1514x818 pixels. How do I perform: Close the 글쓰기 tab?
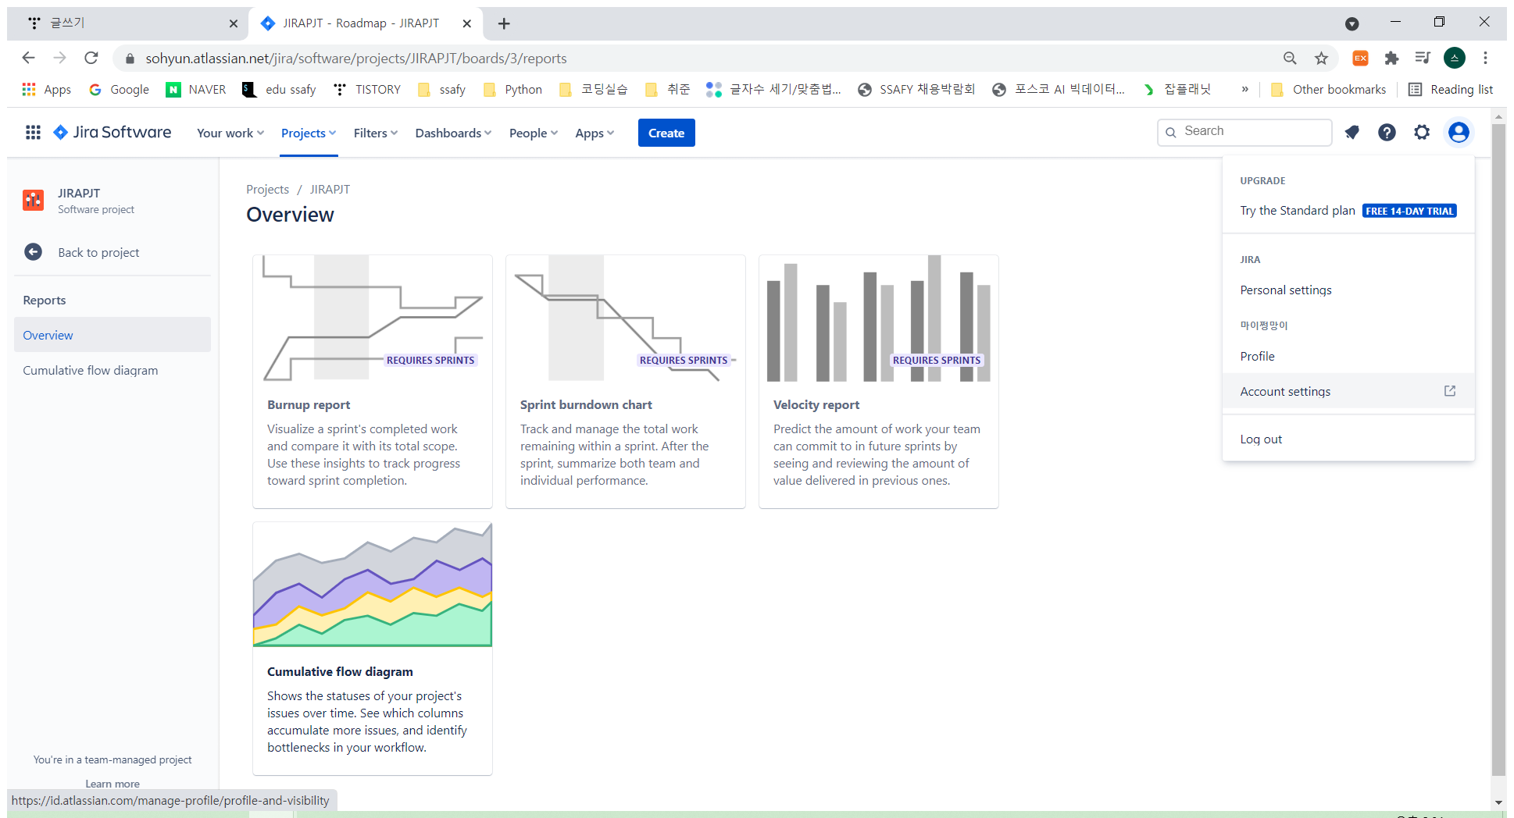click(x=233, y=23)
